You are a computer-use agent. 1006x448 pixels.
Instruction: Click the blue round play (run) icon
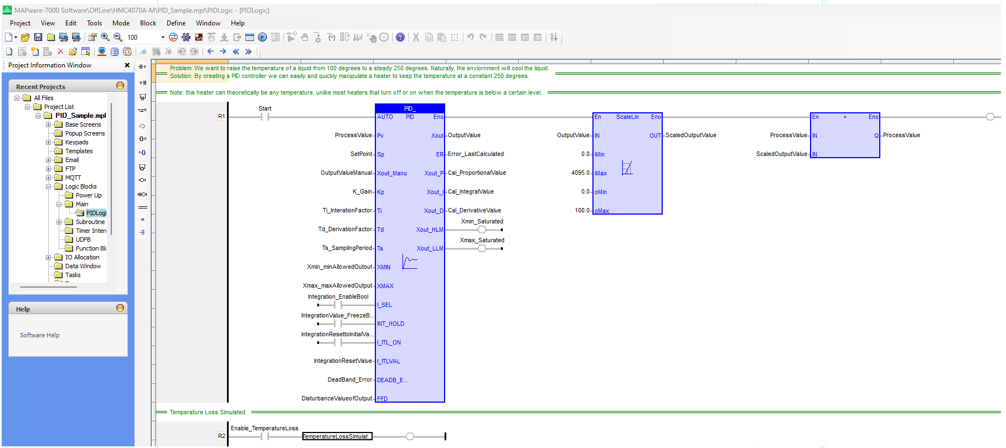point(262,37)
